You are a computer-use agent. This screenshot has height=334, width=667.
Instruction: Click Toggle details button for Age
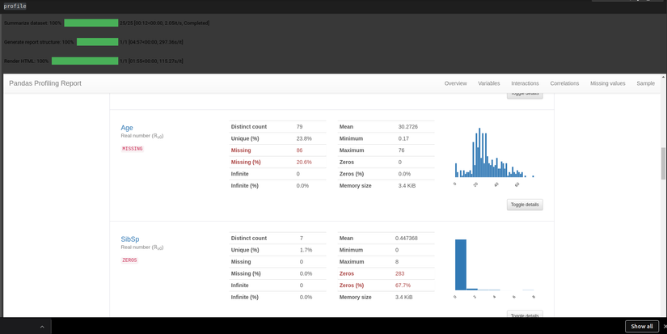coord(525,205)
